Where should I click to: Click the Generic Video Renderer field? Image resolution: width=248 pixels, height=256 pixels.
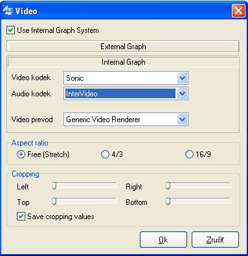[126, 120]
